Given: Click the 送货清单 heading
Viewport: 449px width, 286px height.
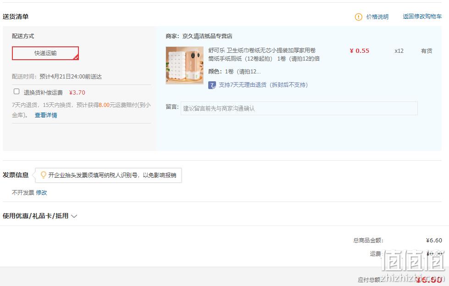Looking at the screenshot, I should coord(16,17).
